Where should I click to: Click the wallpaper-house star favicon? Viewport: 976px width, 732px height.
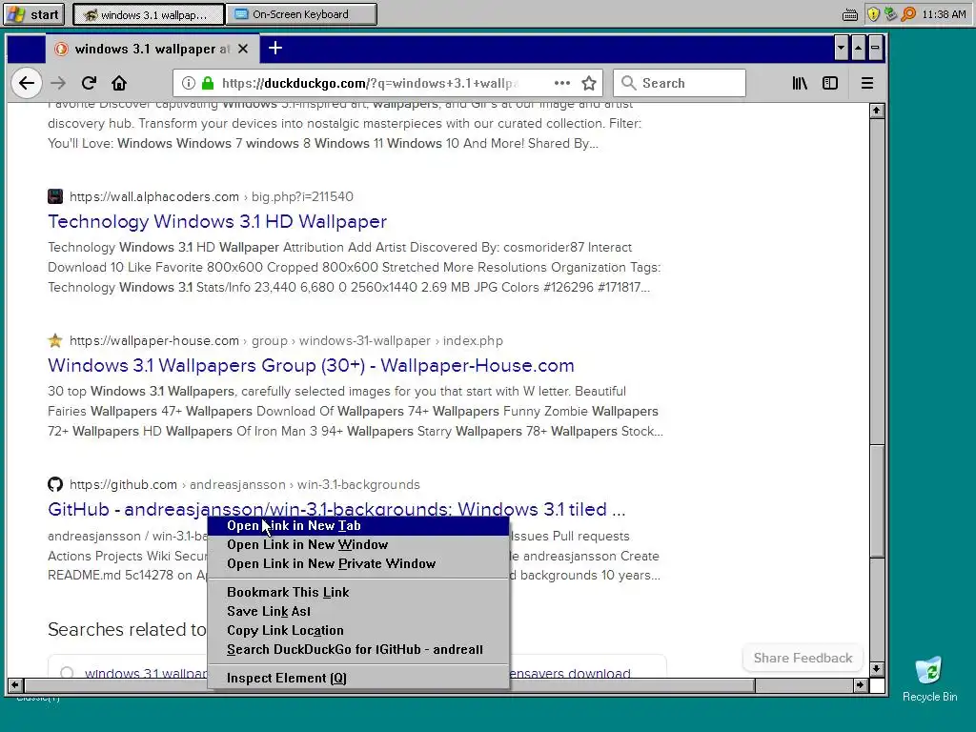click(55, 340)
